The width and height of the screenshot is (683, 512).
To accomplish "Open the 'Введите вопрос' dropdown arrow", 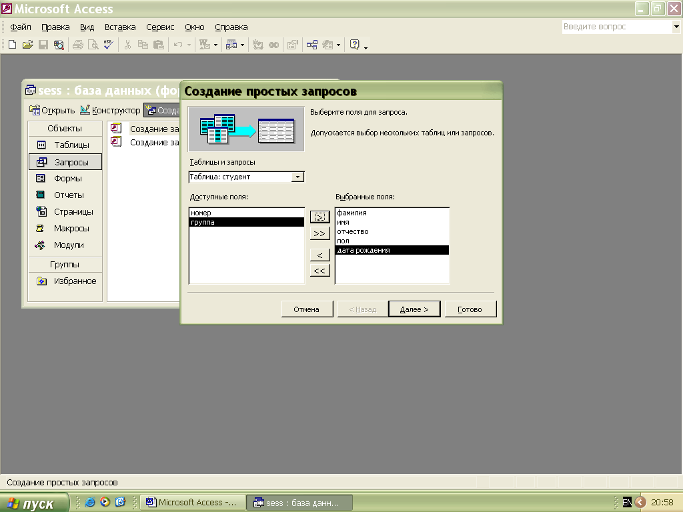I will 676,27.
